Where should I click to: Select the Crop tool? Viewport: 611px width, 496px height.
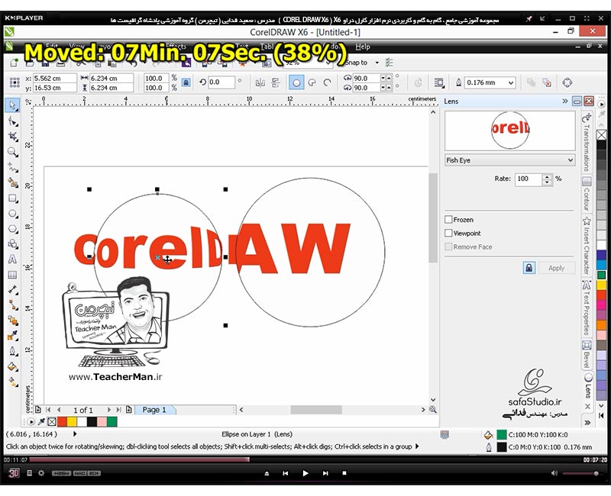click(x=12, y=137)
